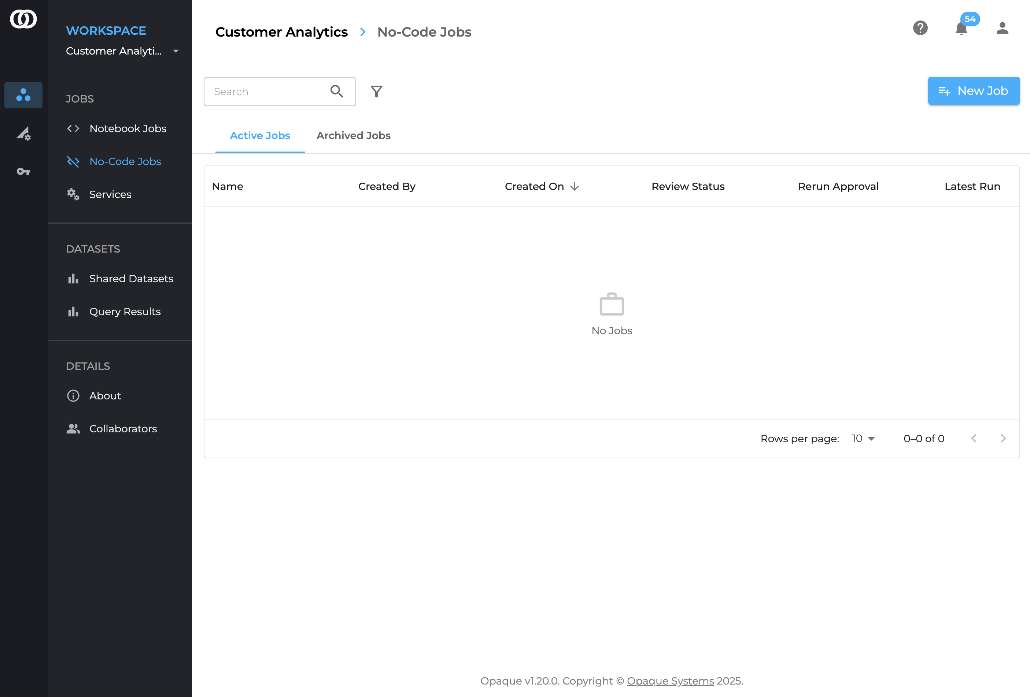1030x697 pixels.
Task: Click the search magnifier icon
Action: (336, 92)
